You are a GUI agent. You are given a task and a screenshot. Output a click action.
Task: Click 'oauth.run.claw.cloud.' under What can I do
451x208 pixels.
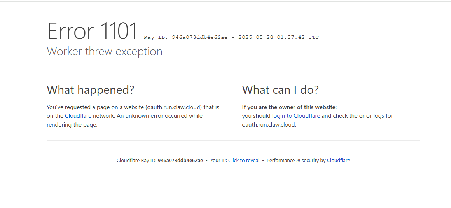tap(269, 125)
